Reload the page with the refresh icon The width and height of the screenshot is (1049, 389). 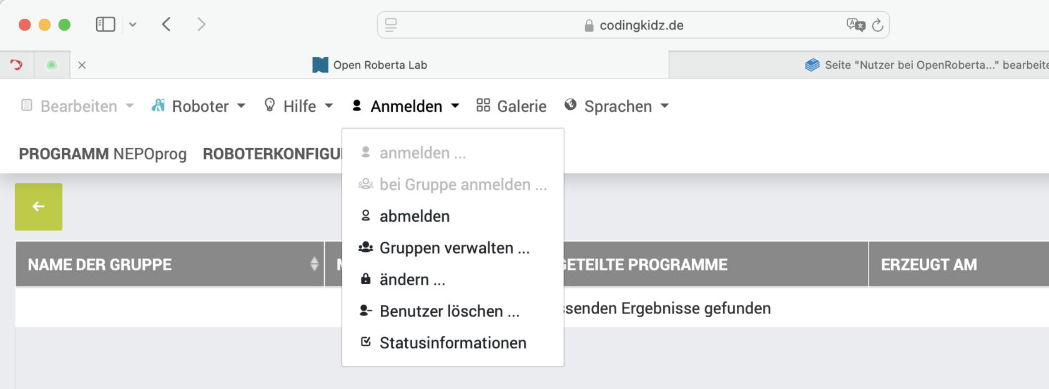[x=877, y=25]
